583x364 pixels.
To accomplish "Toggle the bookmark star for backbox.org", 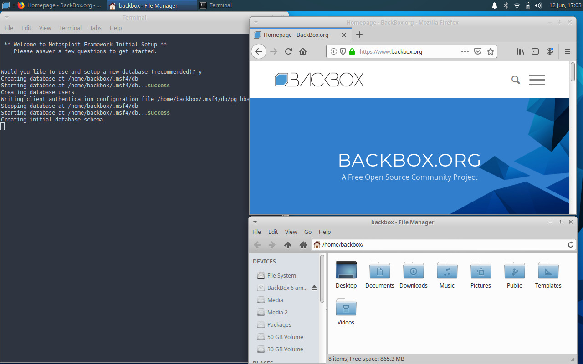I will [x=491, y=51].
